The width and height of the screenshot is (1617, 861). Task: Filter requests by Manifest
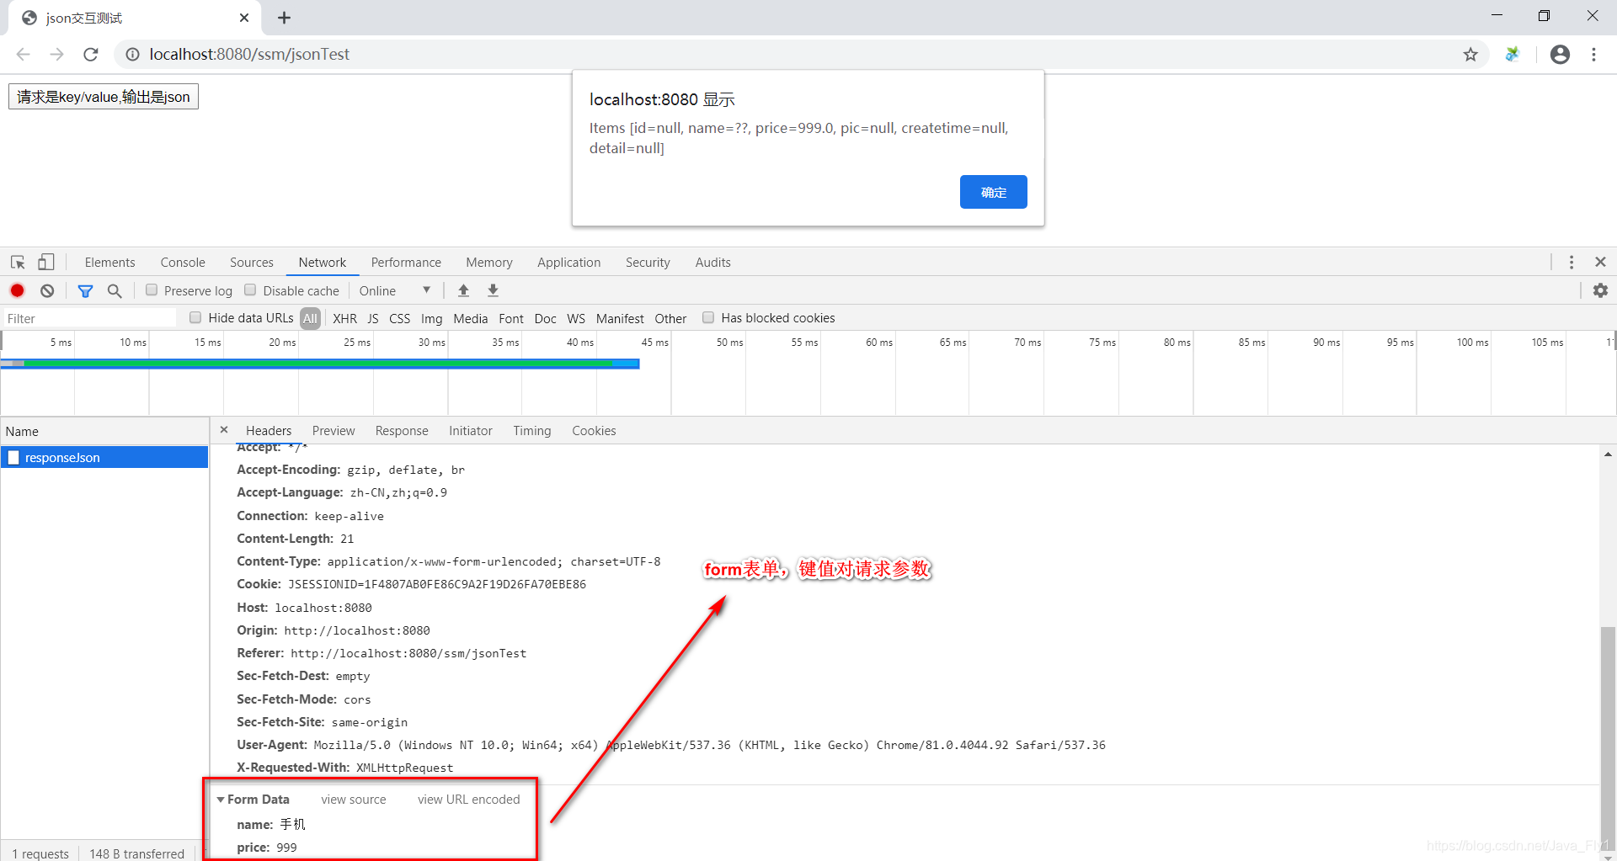[x=620, y=318]
